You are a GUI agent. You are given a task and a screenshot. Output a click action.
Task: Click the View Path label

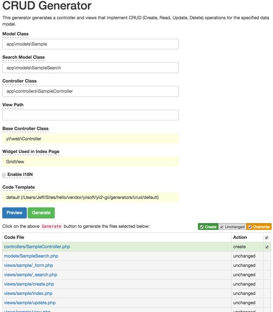(13, 104)
